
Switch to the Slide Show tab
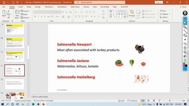click(x=75, y=7)
